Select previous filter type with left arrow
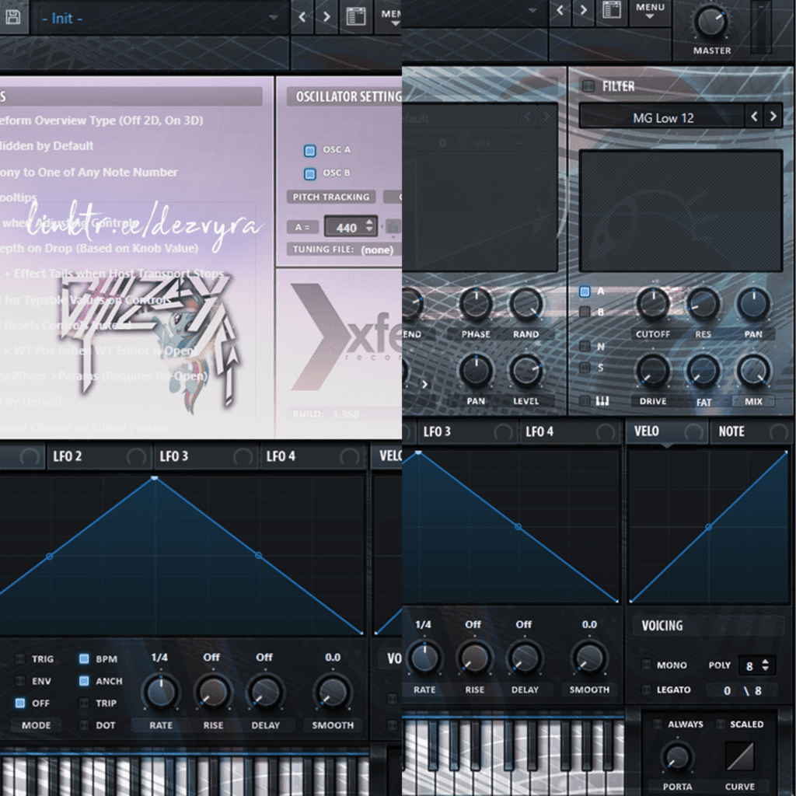Screen dimensions: 796x796 coord(753,117)
